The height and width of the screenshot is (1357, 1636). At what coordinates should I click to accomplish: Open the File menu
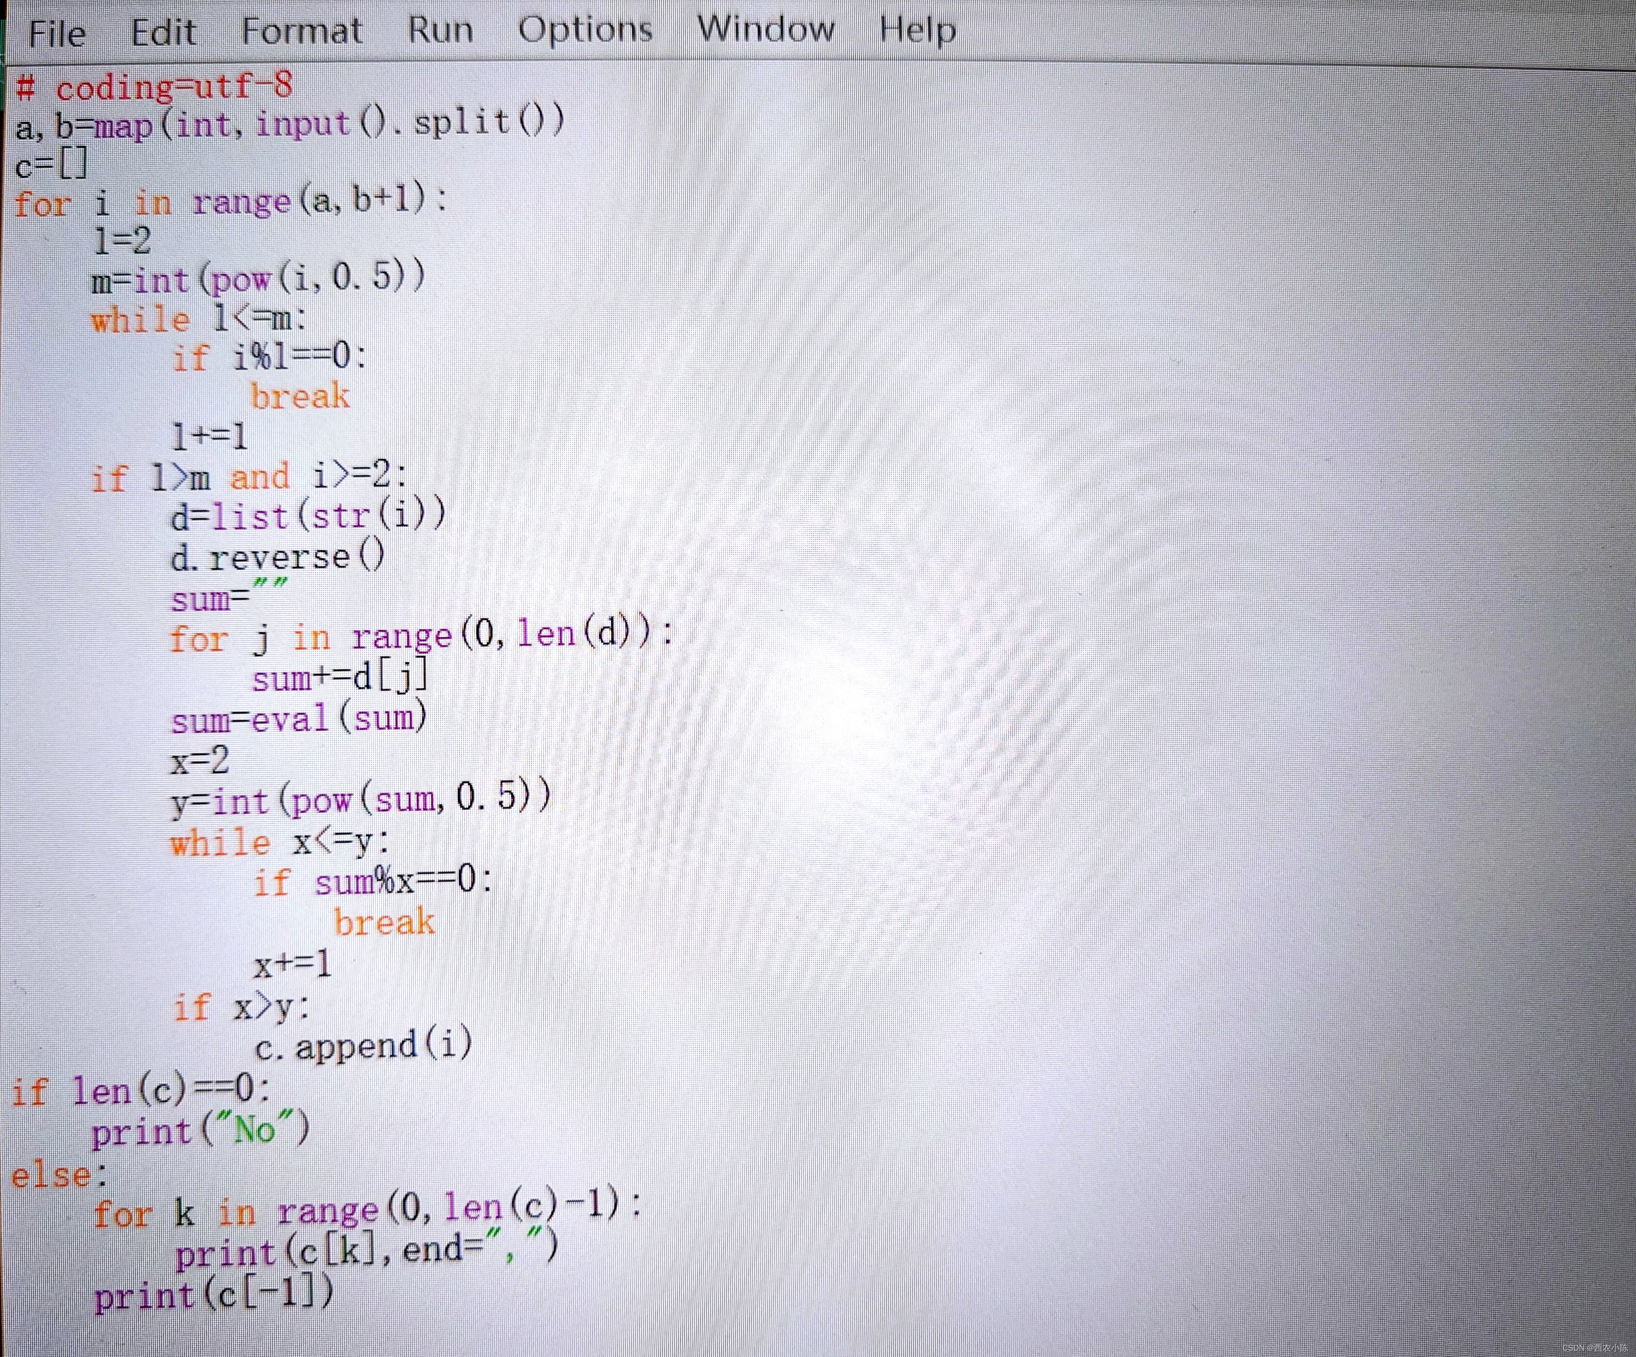click(57, 34)
